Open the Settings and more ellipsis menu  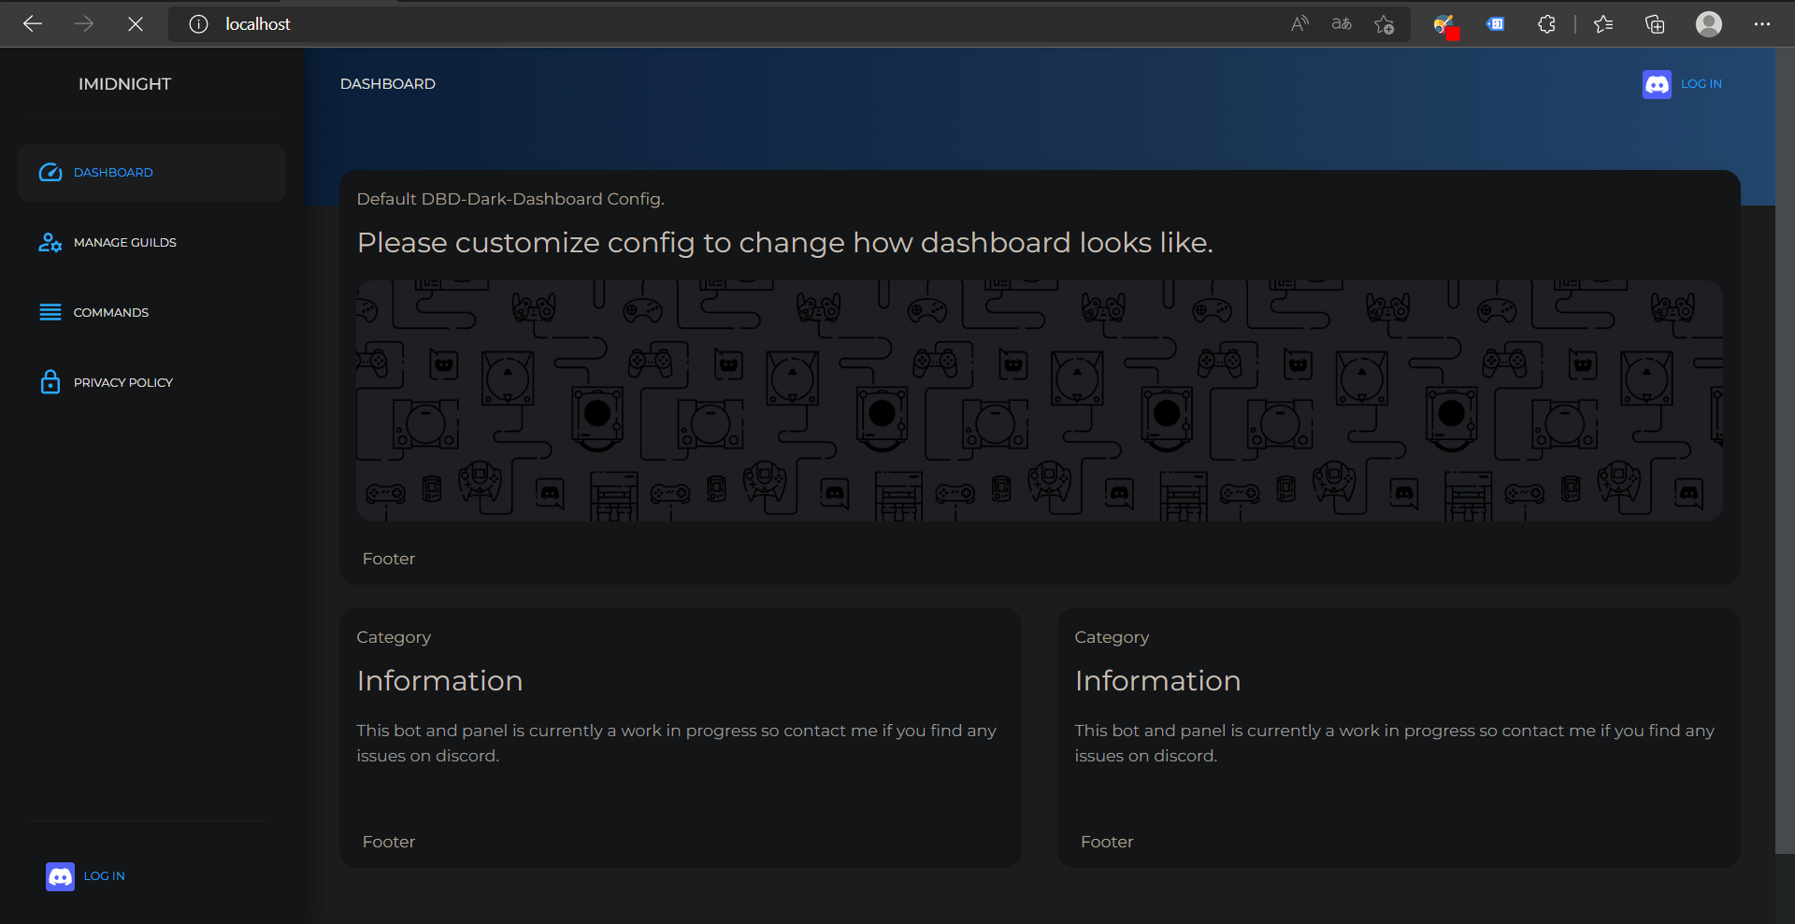[x=1763, y=24]
